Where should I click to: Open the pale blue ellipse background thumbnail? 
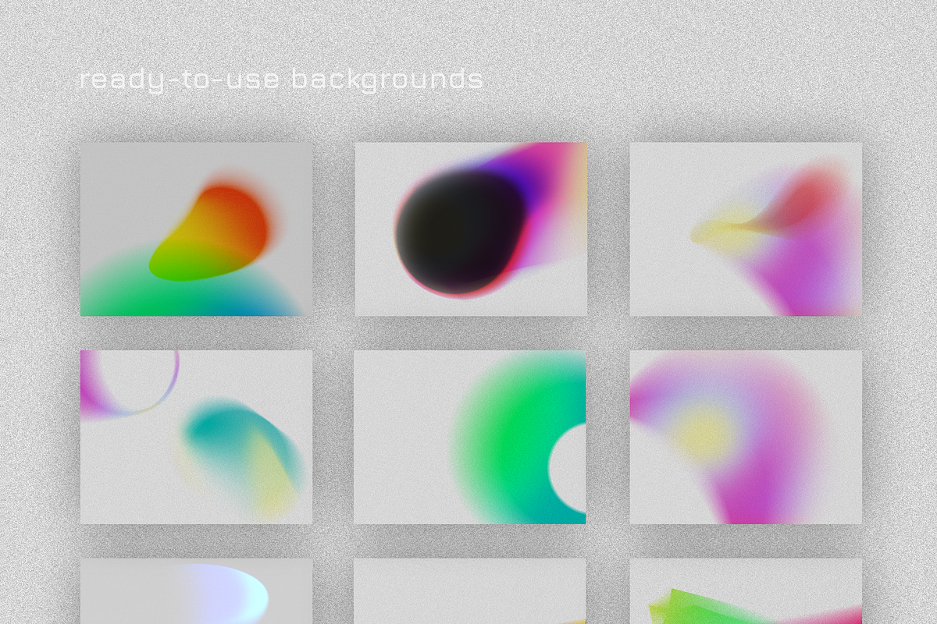196,591
